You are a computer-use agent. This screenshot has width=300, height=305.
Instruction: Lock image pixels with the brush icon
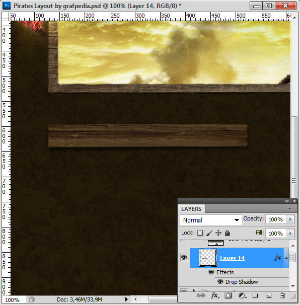[209, 233]
